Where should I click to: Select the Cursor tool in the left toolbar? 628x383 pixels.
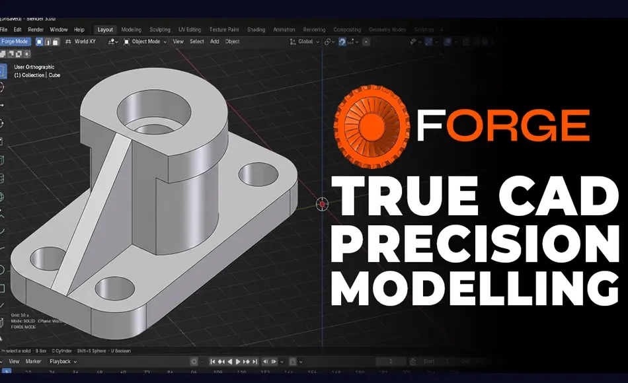tap(1, 87)
